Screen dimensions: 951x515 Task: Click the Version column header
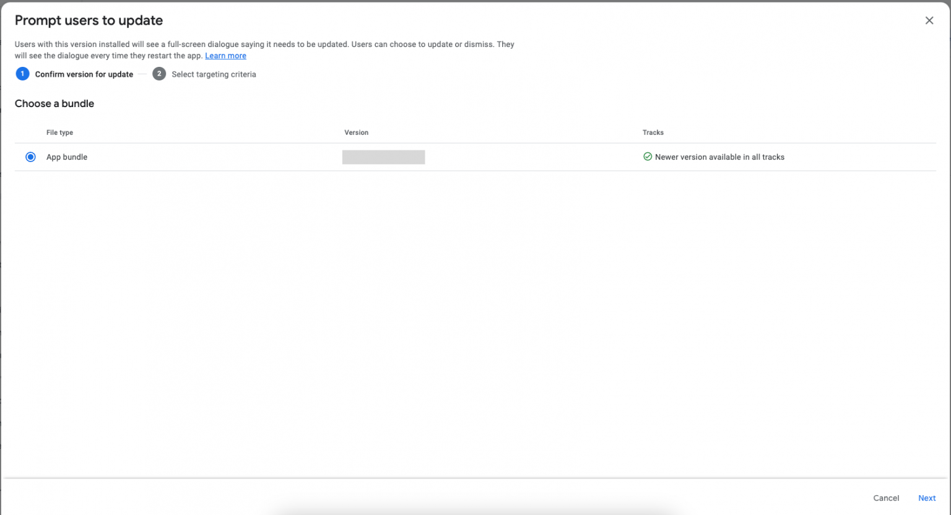357,132
